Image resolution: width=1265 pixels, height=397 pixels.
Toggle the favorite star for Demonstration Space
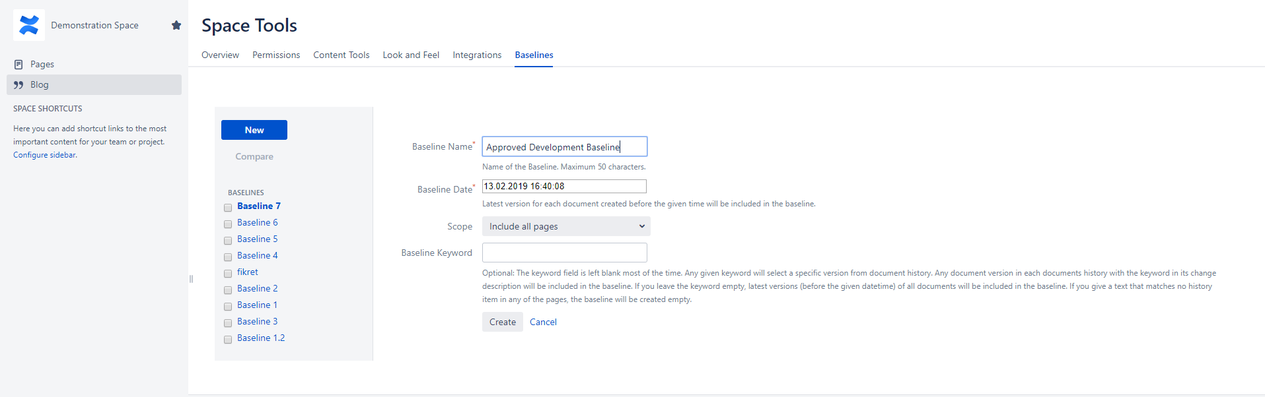click(x=176, y=25)
